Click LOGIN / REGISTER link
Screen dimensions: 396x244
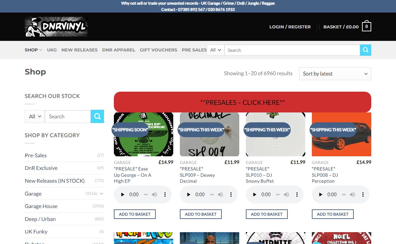(290, 27)
